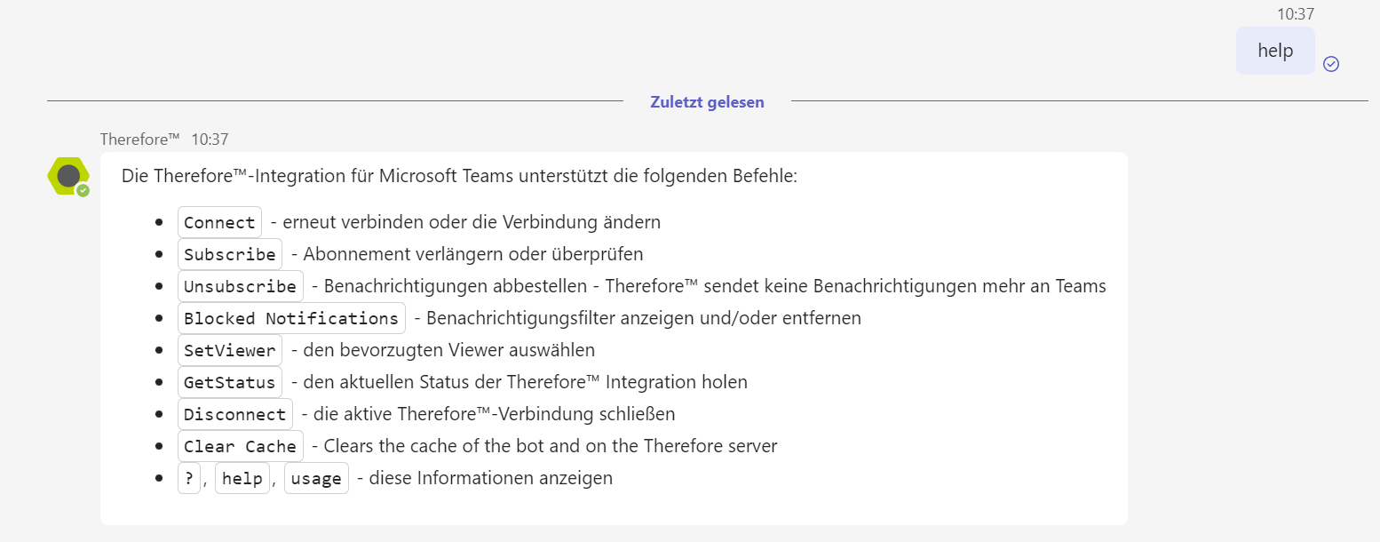
Task: Click the Therefore™ sender name
Action: click(140, 139)
